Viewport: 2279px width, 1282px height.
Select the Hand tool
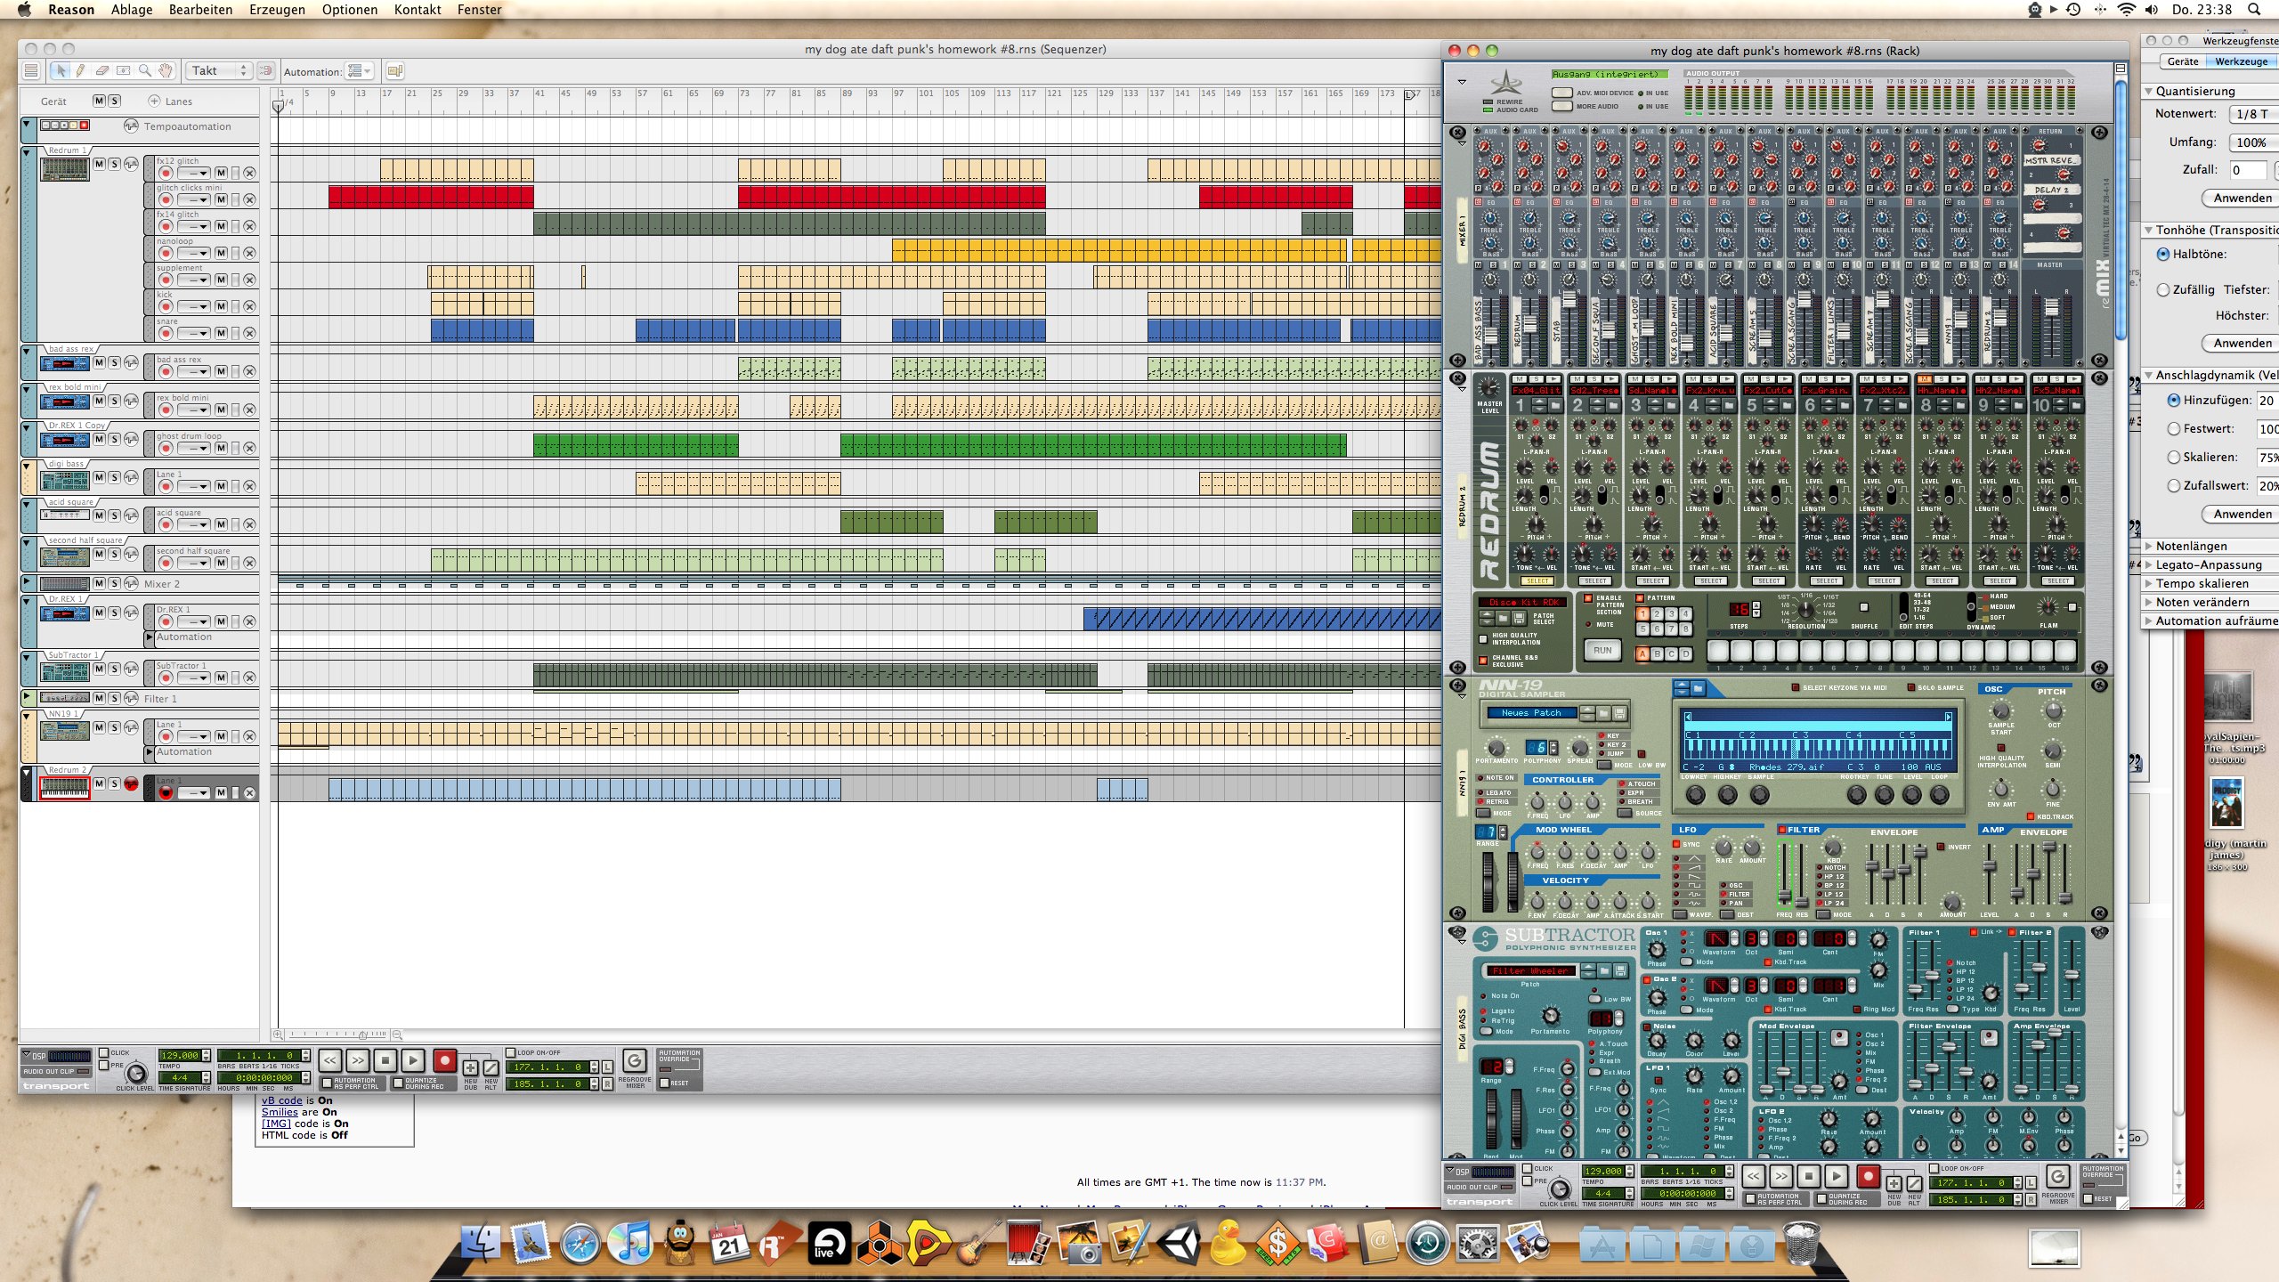pos(166,70)
